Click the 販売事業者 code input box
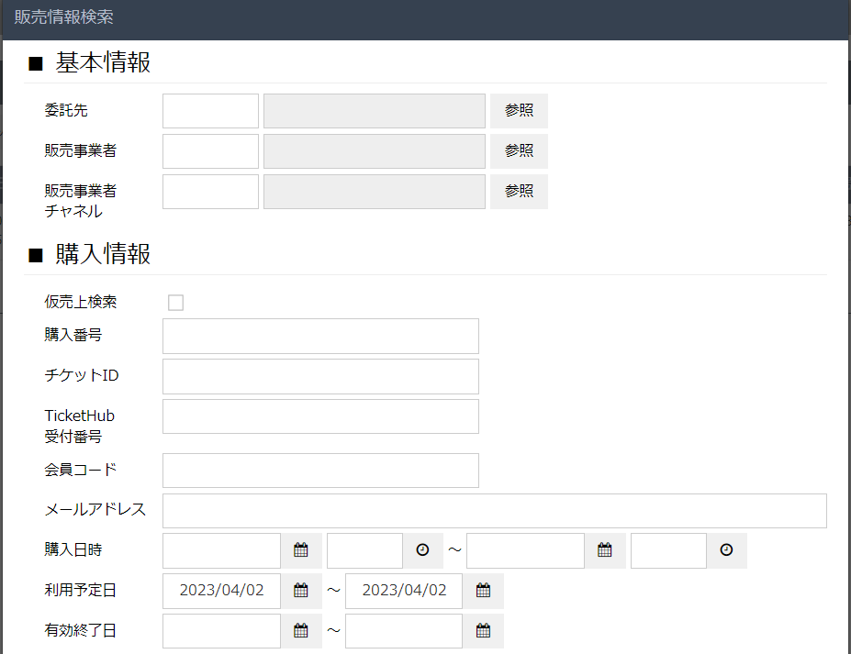Image resolution: width=851 pixels, height=654 pixels. 210,151
